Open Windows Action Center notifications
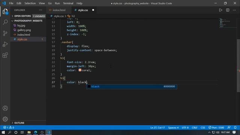240x135 pixels. click(234, 132)
